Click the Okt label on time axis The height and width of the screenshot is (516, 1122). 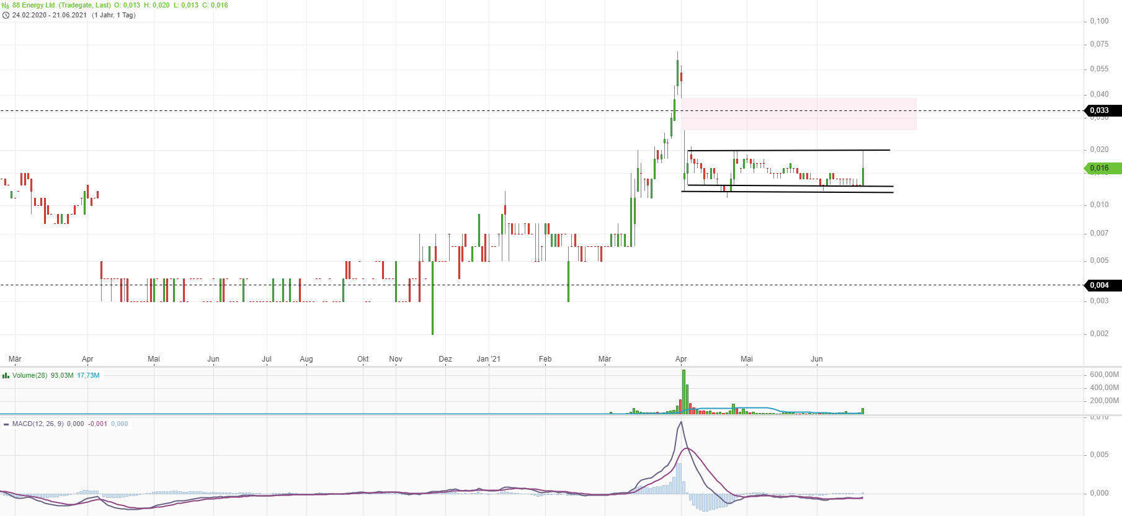(x=363, y=359)
